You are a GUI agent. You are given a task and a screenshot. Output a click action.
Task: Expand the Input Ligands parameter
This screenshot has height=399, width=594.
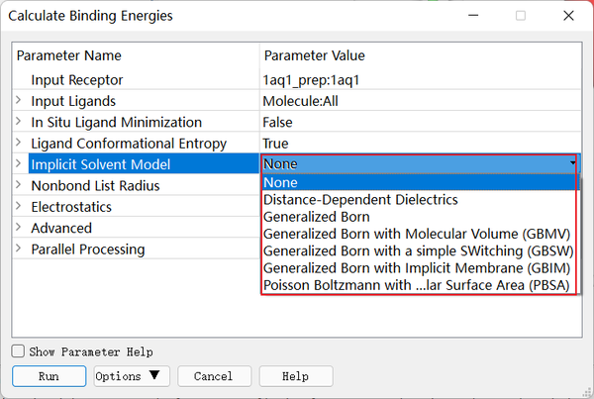click(x=19, y=101)
